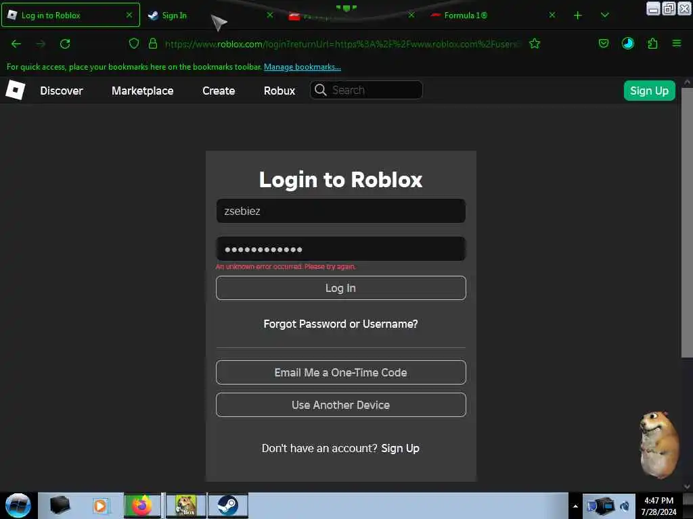
Task: Open the Manage bookmarks link
Action: coord(303,67)
